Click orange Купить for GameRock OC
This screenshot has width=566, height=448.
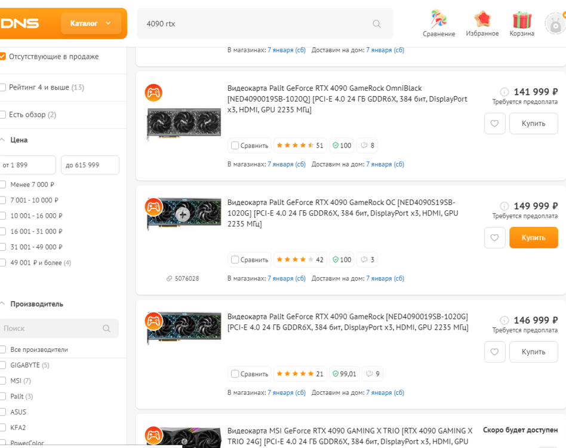click(x=534, y=238)
